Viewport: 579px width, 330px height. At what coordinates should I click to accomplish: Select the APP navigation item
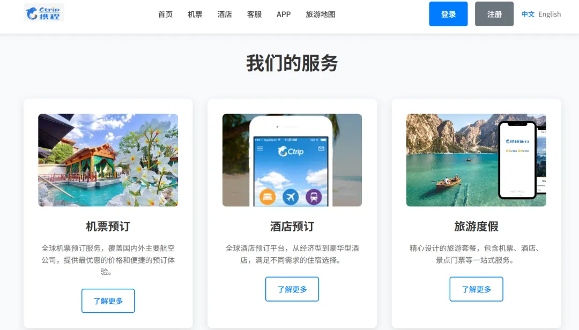[284, 14]
